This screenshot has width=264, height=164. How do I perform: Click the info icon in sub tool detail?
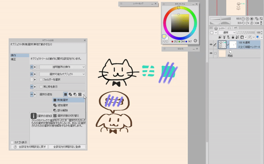[x=34, y=116]
